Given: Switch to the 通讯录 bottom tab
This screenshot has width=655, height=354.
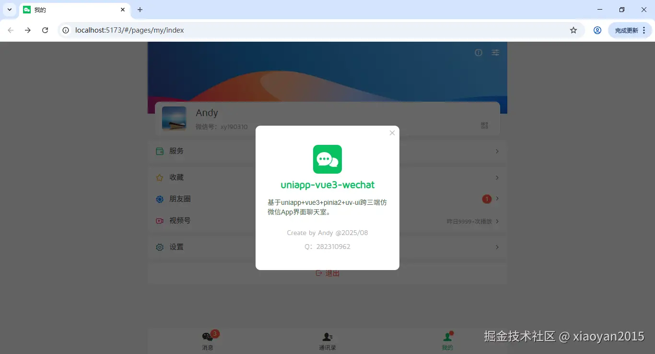Looking at the screenshot, I should [327, 341].
